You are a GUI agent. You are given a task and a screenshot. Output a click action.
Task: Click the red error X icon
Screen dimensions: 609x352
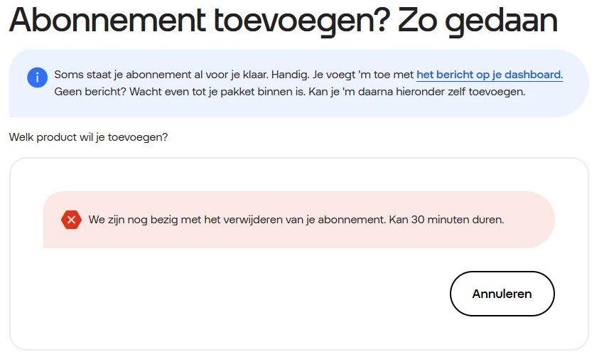click(x=71, y=220)
